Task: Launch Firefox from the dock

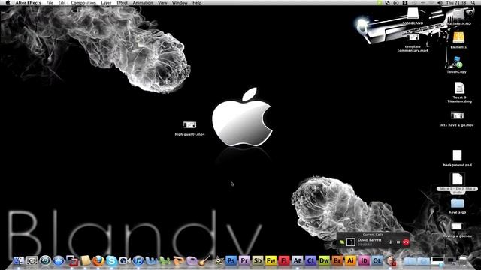Action: 98,261
